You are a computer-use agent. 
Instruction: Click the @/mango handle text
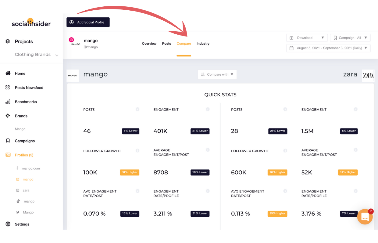point(91,47)
